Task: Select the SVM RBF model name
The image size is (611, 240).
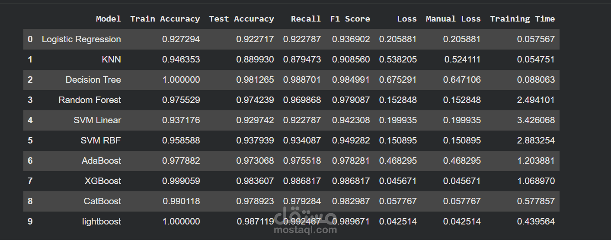Action: [x=101, y=140]
